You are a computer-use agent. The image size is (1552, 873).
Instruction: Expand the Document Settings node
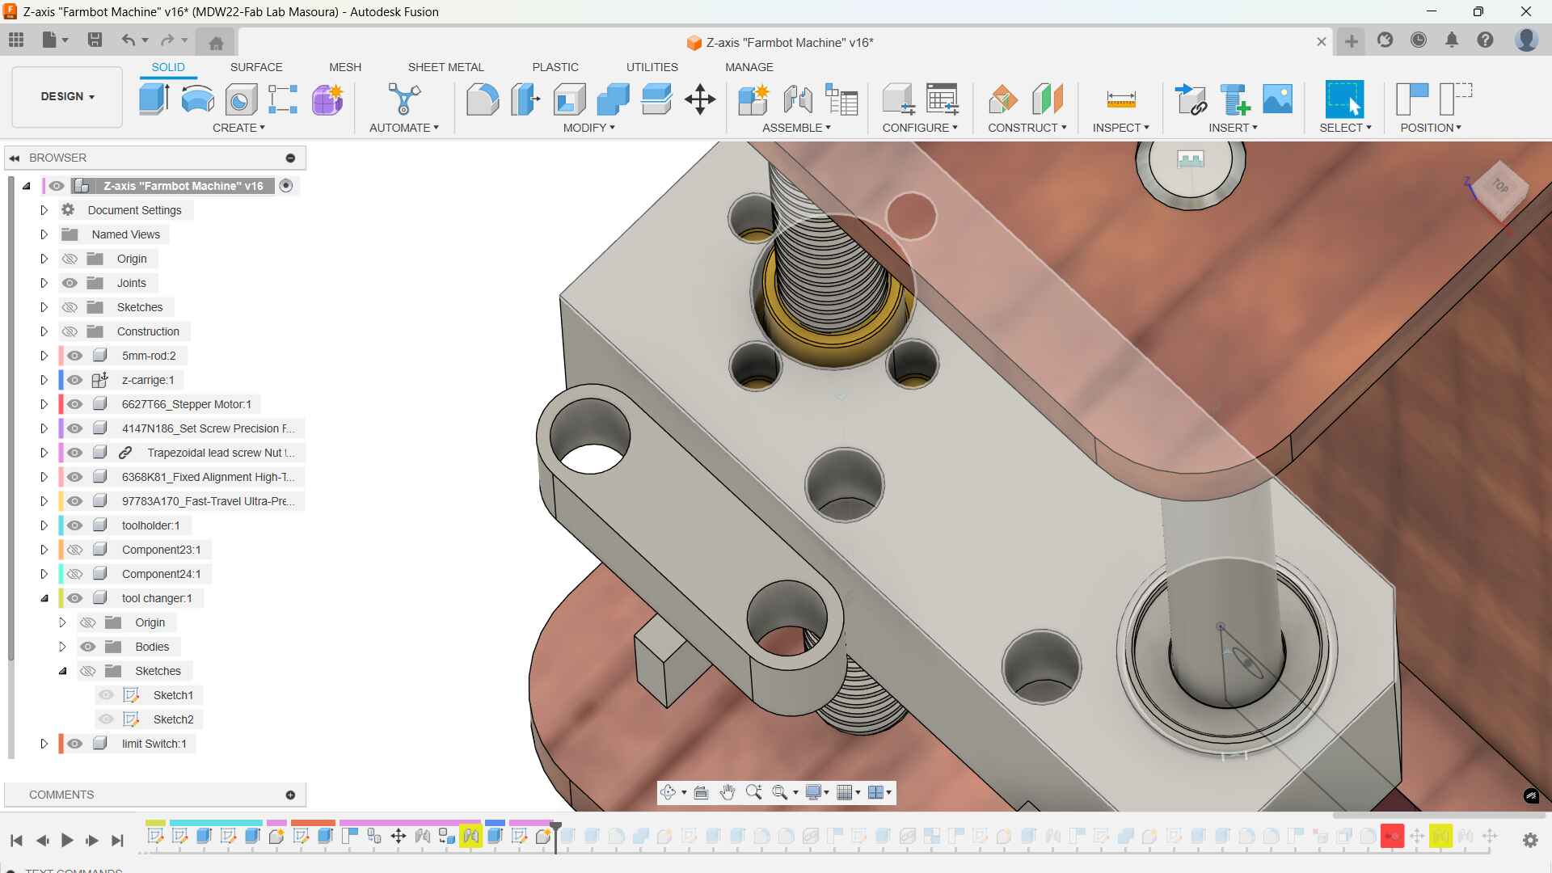pyautogui.click(x=44, y=210)
